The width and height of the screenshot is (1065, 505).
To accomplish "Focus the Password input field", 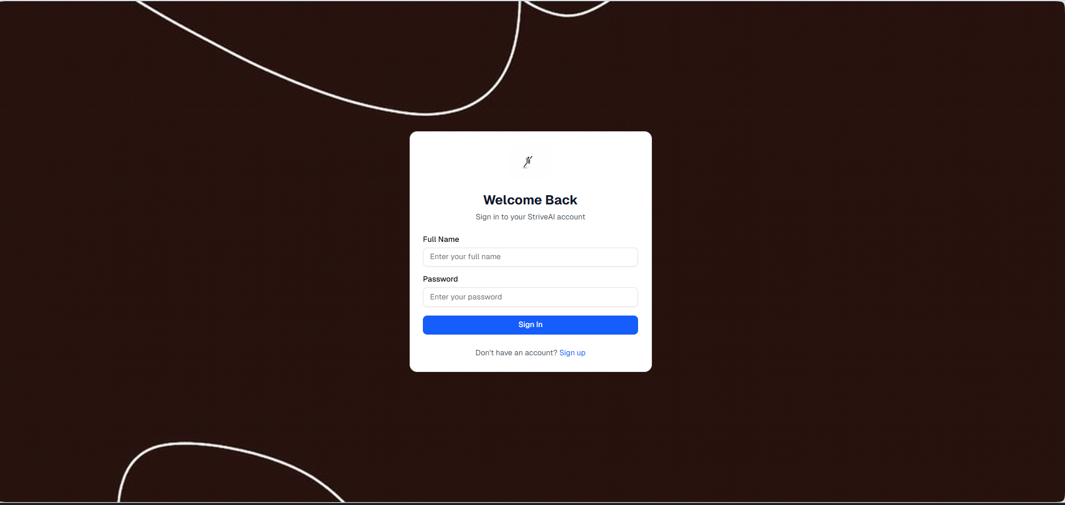I will [x=530, y=297].
